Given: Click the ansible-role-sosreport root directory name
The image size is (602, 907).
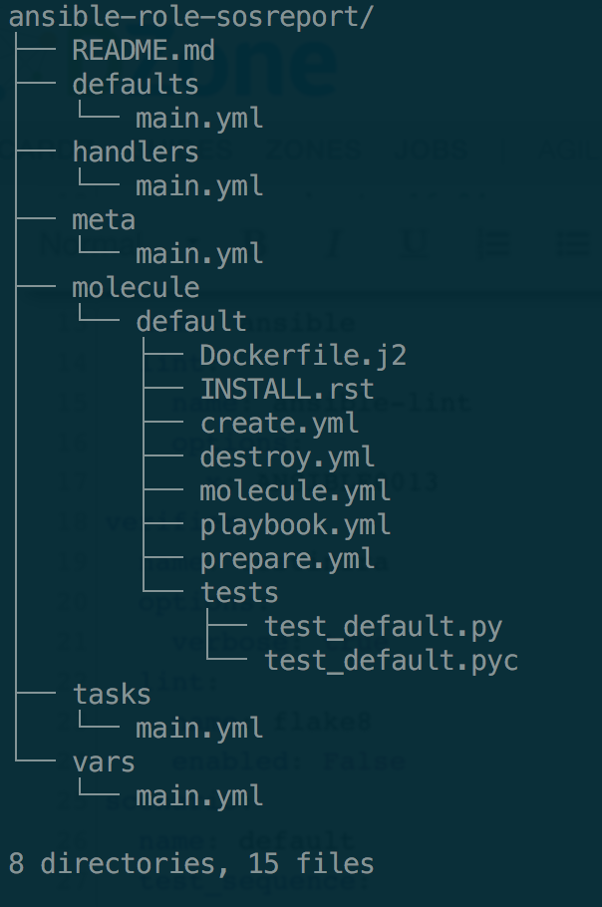Looking at the screenshot, I should 190,17.
